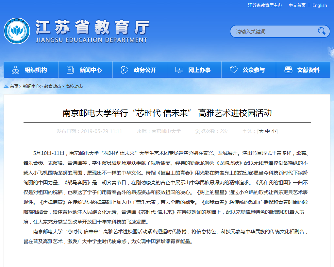Go to 中文首页 link
This screenshot has width=334, height=267.
[x=297, y=5]
